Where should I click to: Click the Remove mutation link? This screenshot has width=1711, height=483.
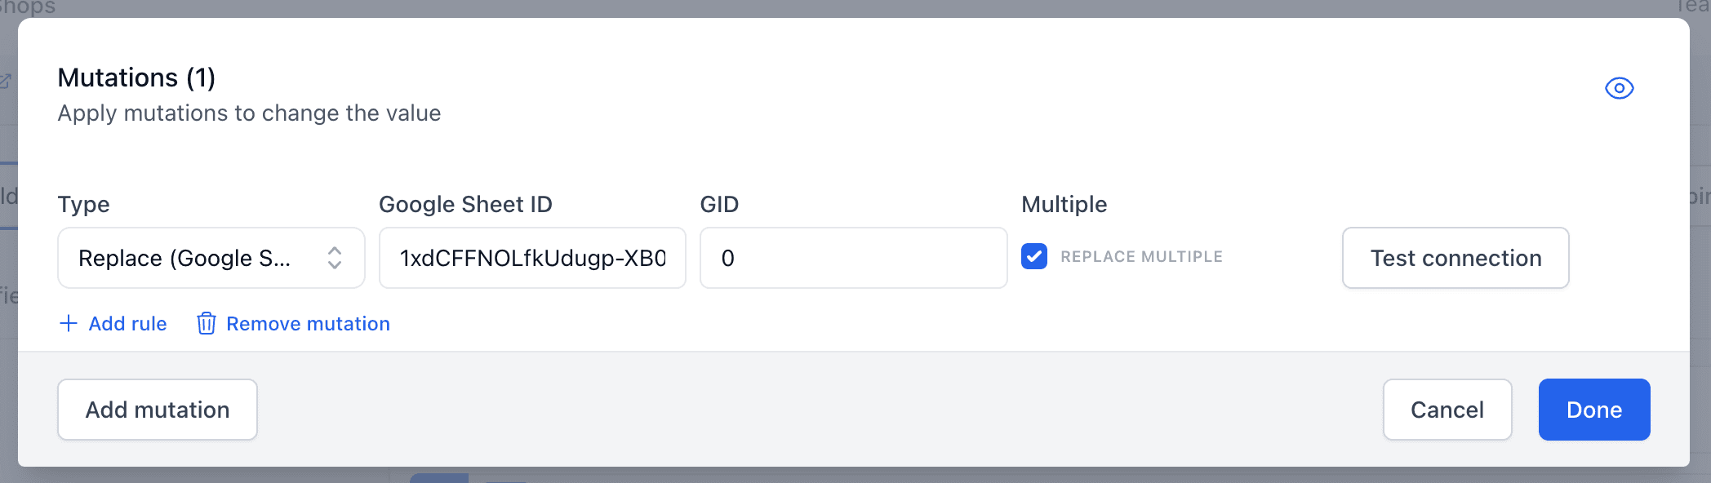tap(309, 323)
